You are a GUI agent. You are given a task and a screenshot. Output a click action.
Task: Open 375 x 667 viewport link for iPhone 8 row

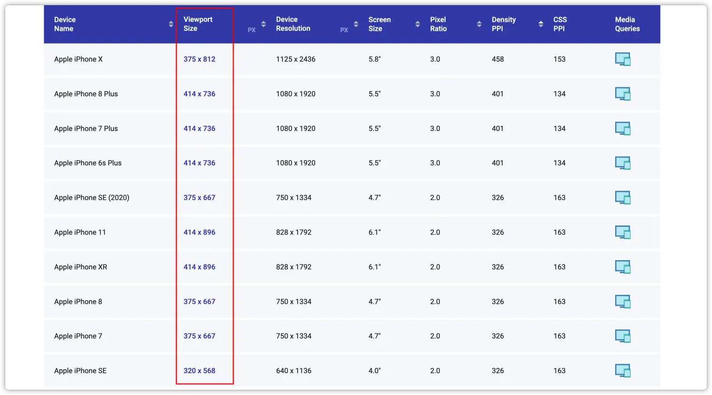click(x=199, y=301)
